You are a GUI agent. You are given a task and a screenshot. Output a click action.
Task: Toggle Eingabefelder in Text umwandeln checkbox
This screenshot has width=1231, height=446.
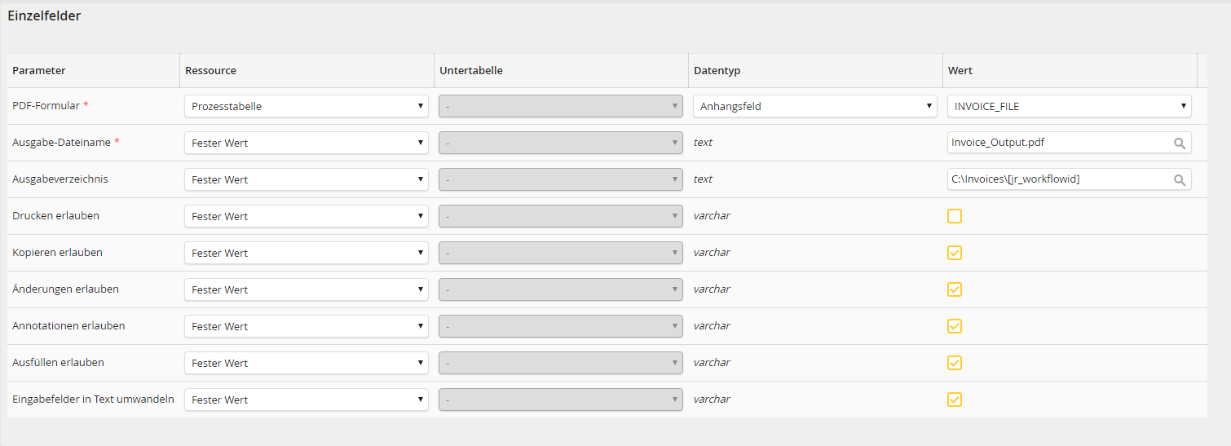(955, 400)
